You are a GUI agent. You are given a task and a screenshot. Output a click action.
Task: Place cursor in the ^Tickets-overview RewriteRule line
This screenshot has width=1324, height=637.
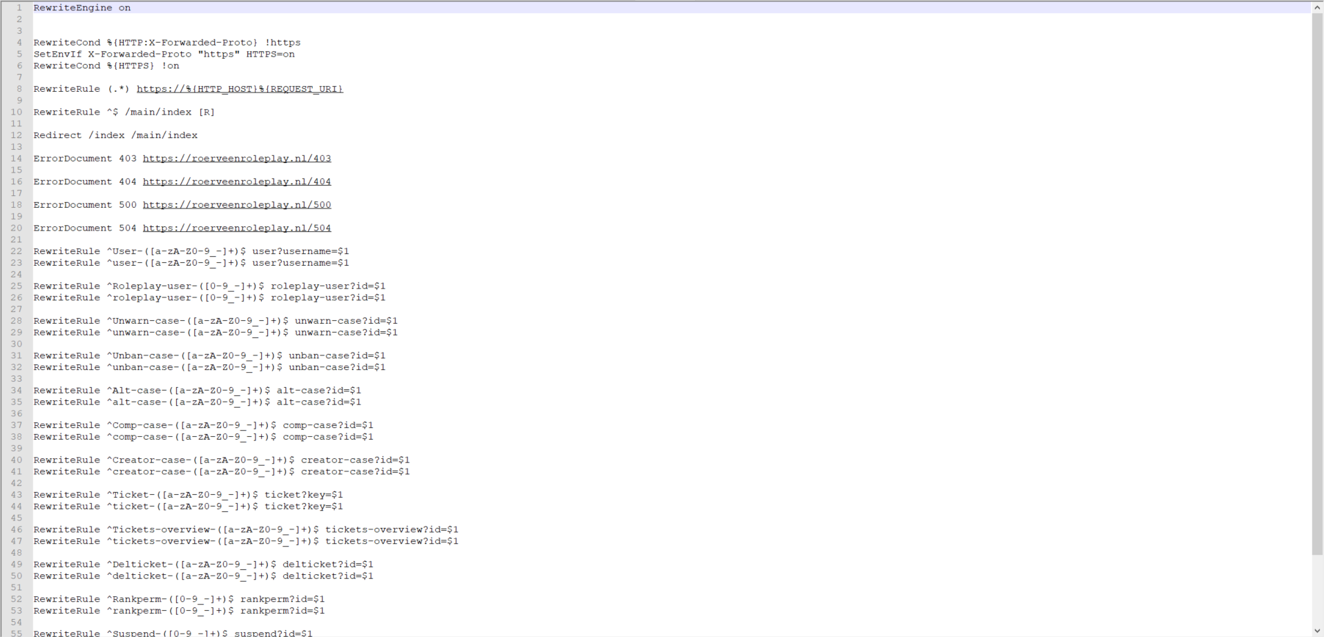(245, 530)
